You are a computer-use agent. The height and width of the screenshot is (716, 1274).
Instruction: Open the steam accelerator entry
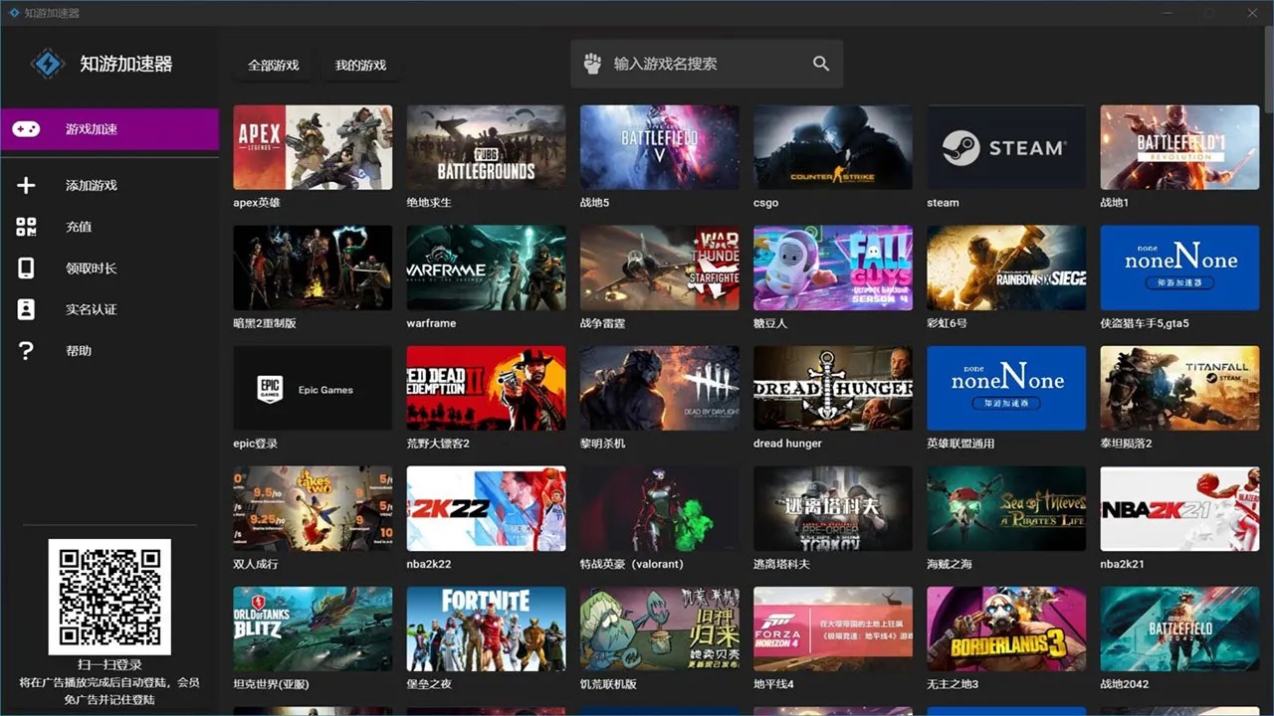pyautogui.click(x=1005, y=146)
